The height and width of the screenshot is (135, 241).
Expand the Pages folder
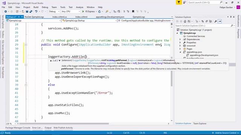point(180,49)
